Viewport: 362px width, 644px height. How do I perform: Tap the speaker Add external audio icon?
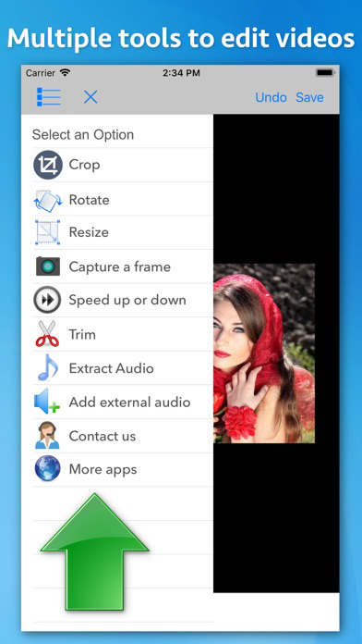click(47, 401)
